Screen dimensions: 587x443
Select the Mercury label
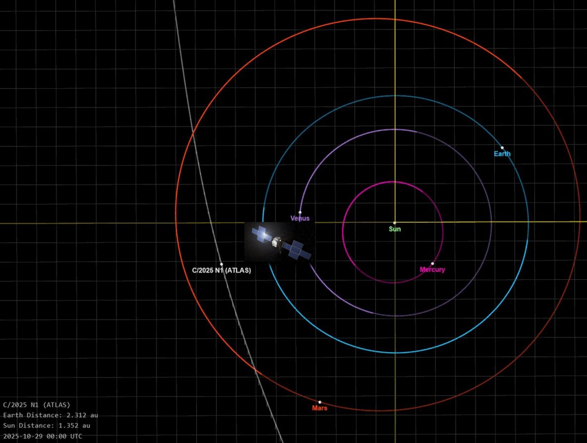(432, 270)
